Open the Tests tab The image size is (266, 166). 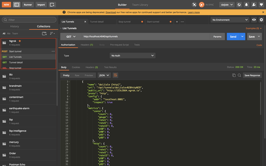pyautogui.click(x=137, y=45)
